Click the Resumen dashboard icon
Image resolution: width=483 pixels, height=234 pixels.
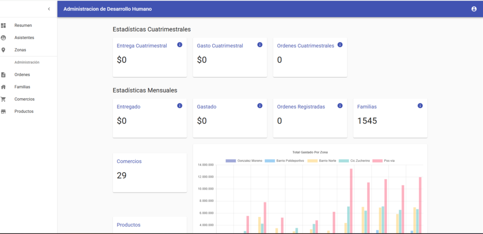pyautogui.click(x=3, y=25)
